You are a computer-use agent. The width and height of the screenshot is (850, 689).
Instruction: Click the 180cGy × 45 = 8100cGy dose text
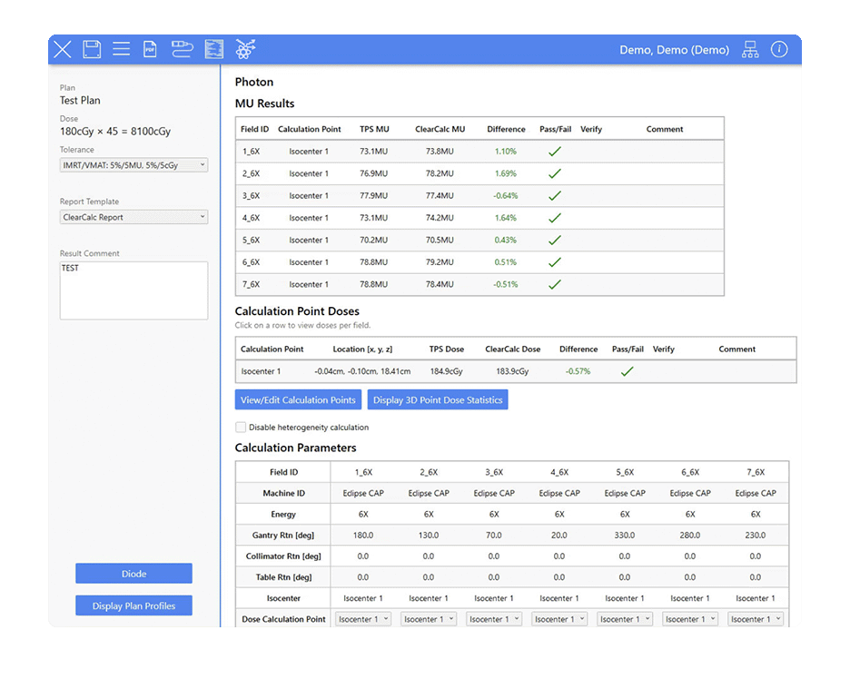115,132
